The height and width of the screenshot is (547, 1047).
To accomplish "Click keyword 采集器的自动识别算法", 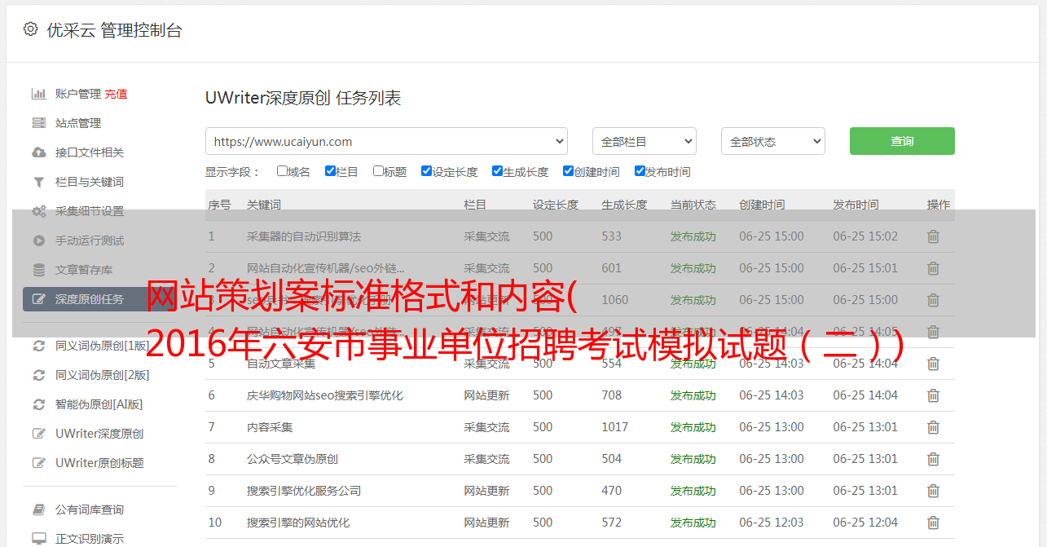I will (x=304, y=236).
